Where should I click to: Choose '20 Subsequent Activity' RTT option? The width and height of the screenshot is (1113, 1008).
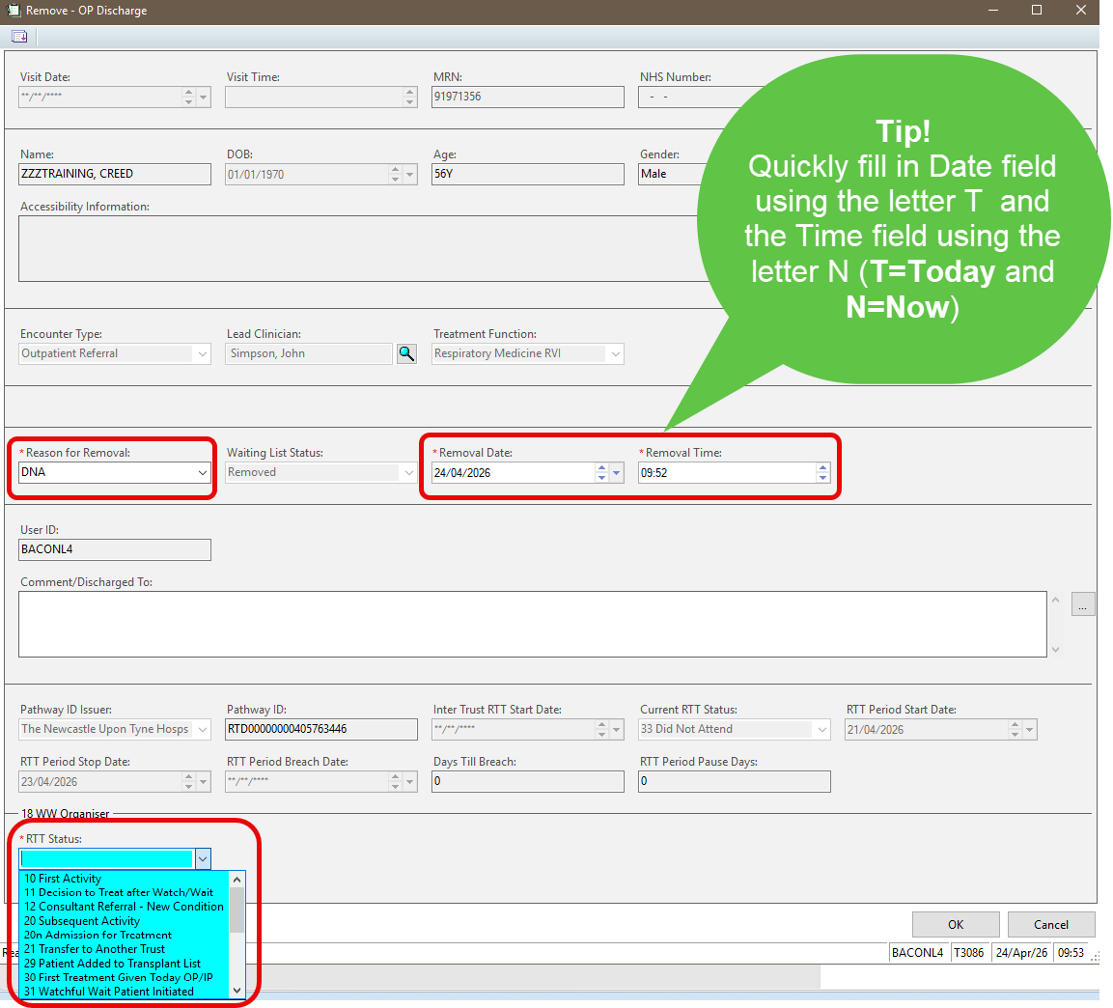click(82, 921)
